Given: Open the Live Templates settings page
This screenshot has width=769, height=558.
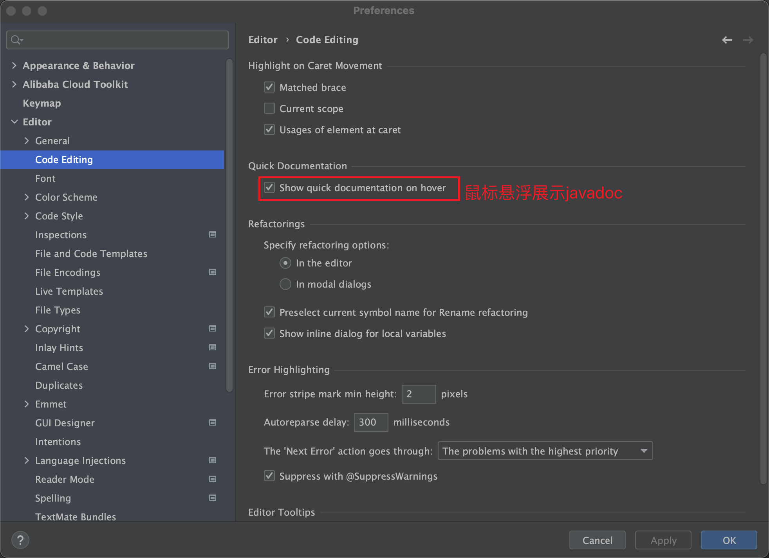Looking at the screenshot, I should point(69,291).
